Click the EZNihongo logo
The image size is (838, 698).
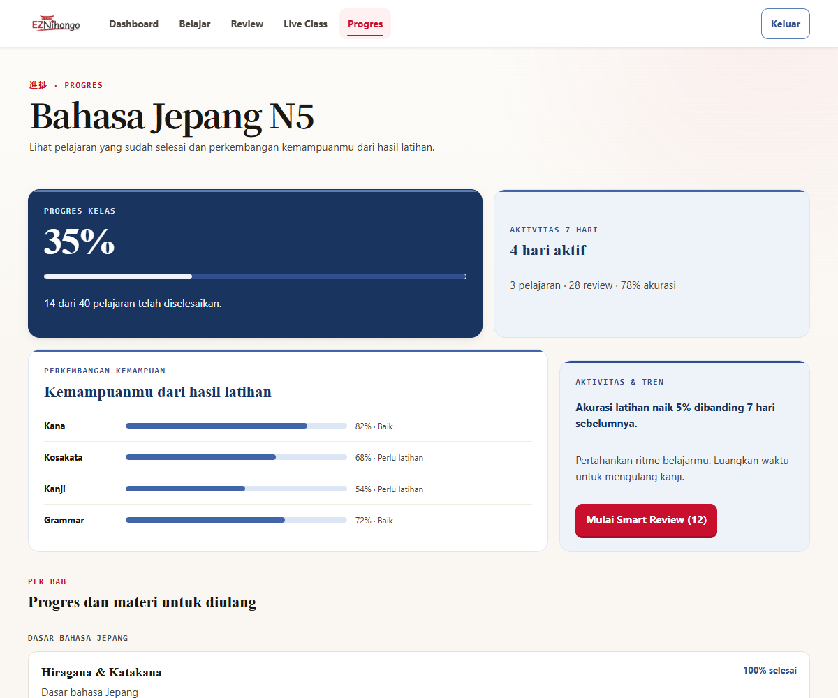(x=56, y=24)
